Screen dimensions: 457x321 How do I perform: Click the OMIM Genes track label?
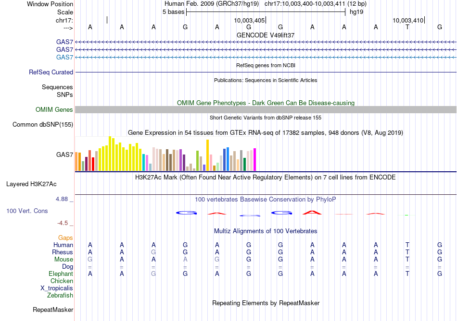(54, 109)
